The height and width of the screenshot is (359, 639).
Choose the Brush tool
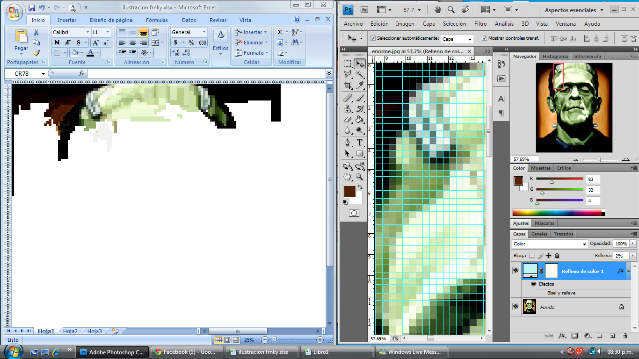[x=360, y=98]
